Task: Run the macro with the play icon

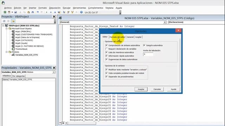Action: (x=47, y=12)
